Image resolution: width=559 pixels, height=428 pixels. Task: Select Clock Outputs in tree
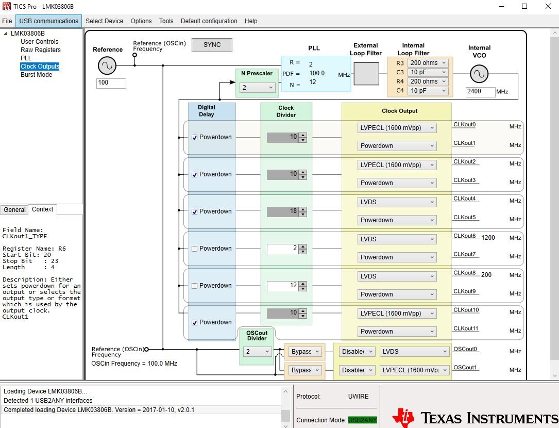pos(40,67)
